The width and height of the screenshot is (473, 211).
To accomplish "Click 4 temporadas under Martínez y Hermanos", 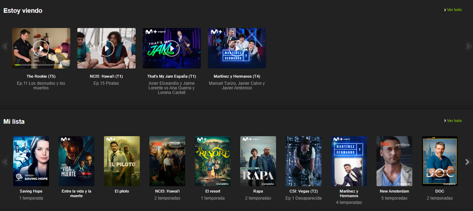I will [349, 202].
